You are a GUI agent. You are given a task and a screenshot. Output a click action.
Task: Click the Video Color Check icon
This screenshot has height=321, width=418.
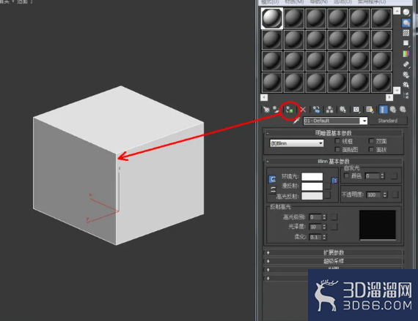click(x=406, y=53)
